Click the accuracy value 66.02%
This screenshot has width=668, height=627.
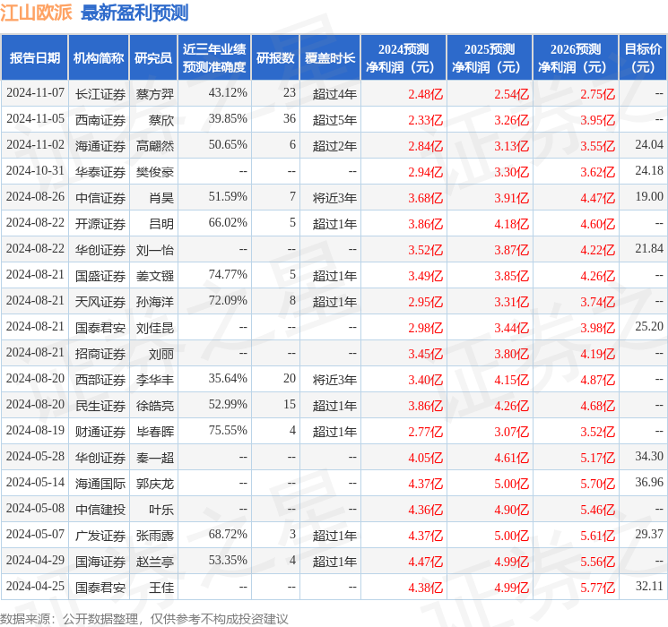coord(228,223)
